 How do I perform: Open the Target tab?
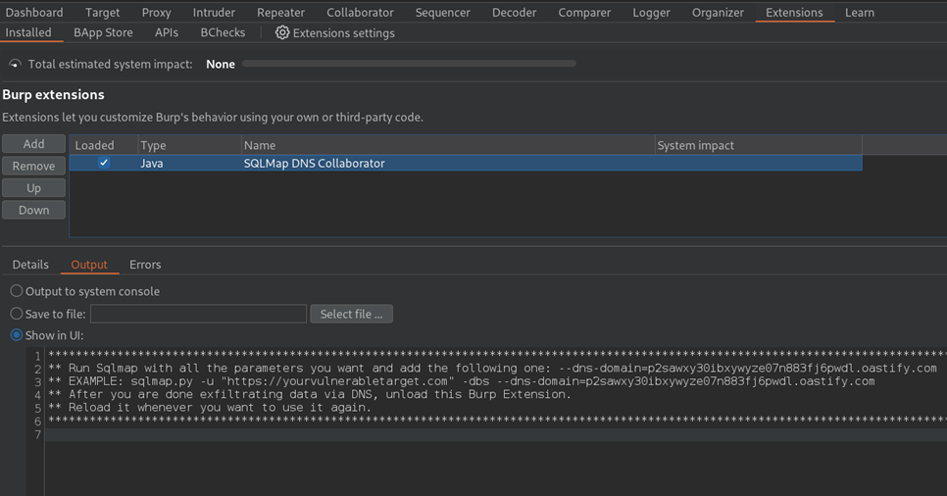point(102,12)
